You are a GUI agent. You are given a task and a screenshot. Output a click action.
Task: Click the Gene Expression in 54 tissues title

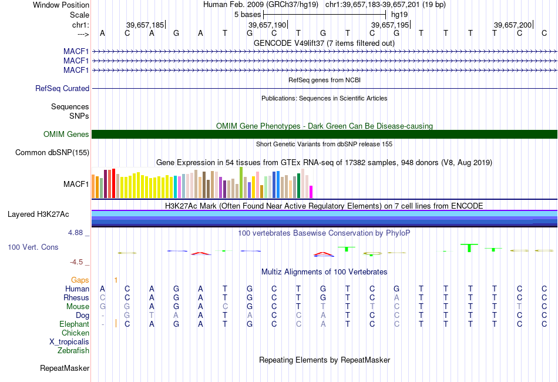(x=324, y=163)
